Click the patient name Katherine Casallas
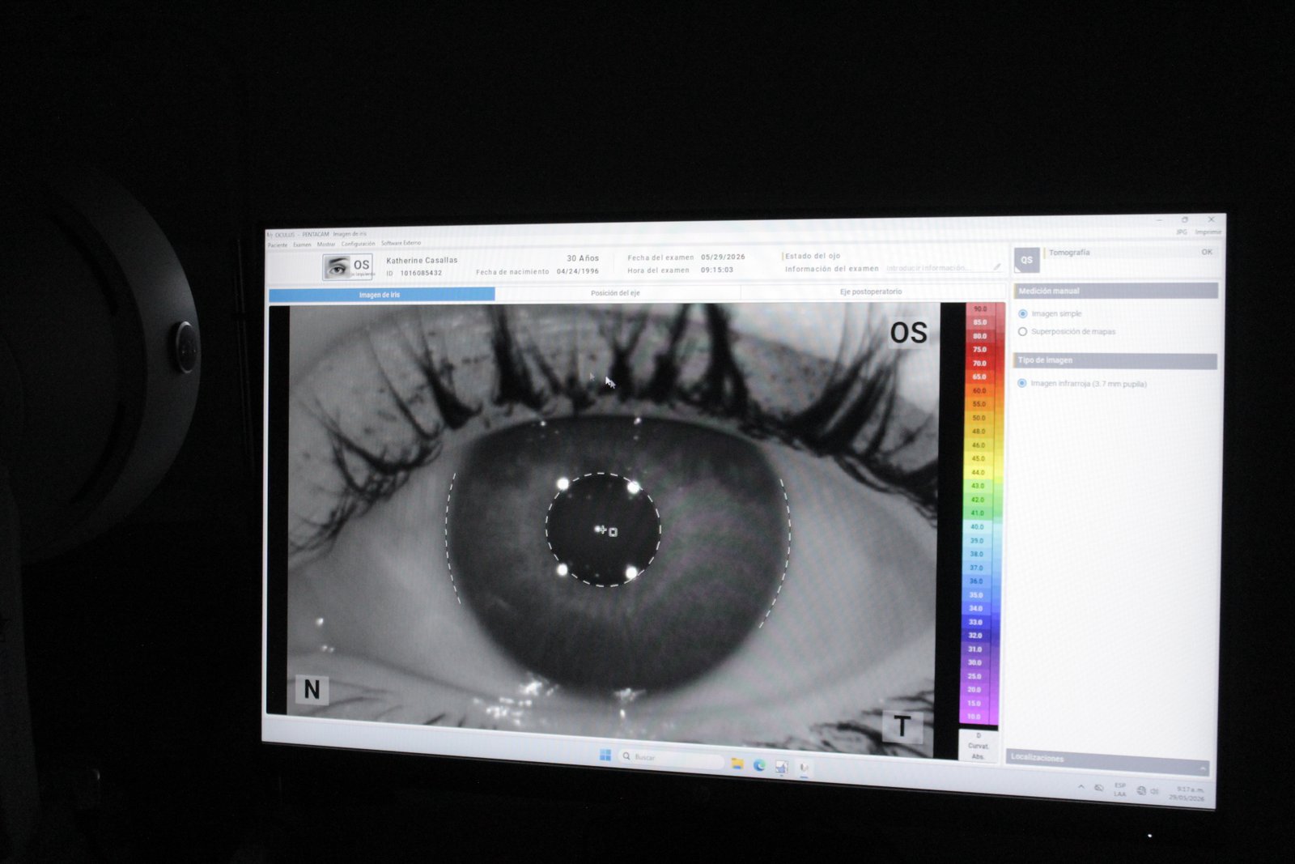This screenshot has width=1295, height=864. coord(422,260)
